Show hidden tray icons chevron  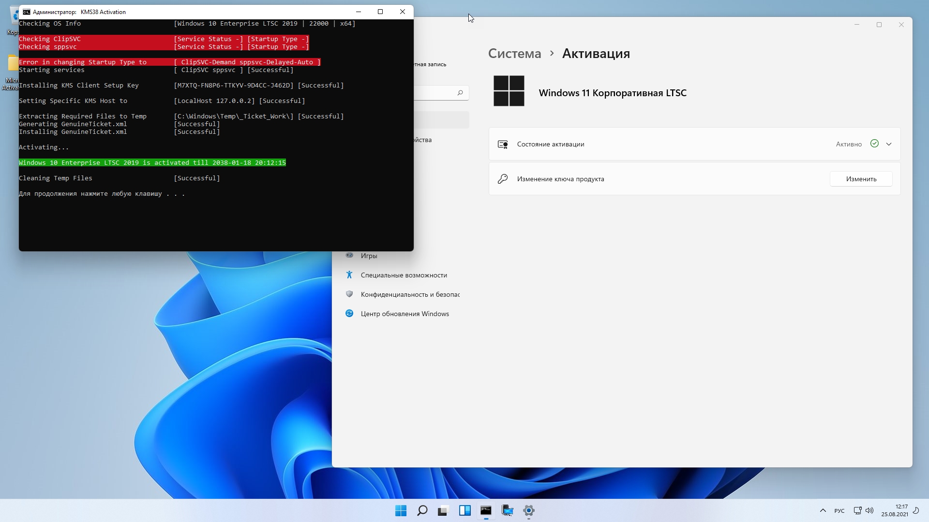tap(823, 510)
